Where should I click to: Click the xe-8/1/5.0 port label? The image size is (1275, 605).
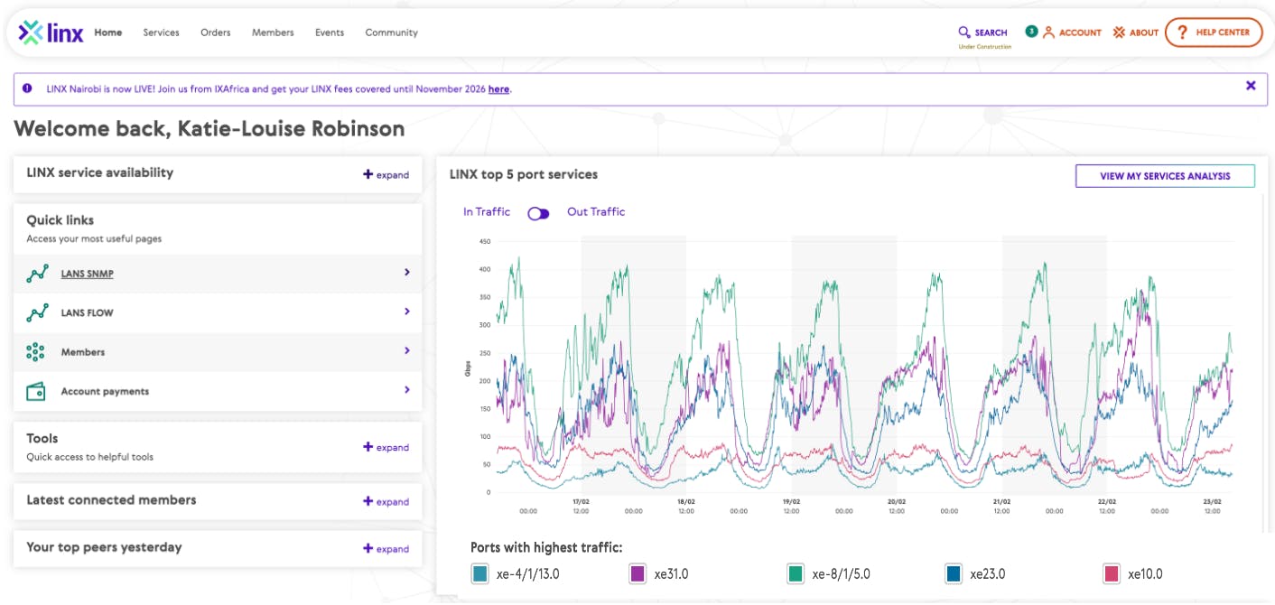click(x=842, y=574)
